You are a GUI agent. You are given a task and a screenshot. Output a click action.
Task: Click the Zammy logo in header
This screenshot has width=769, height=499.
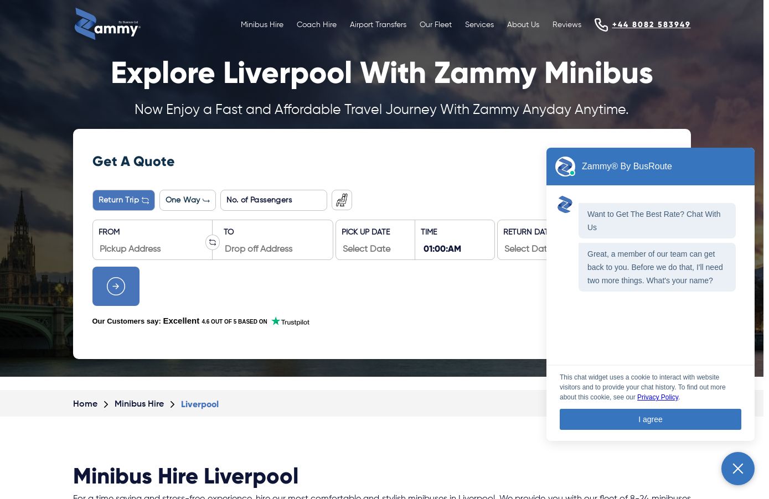[x=107, y=24]
